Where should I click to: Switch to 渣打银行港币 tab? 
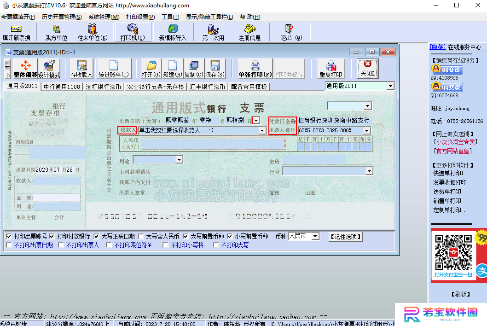pyautogui.click(x=104, y=87)
